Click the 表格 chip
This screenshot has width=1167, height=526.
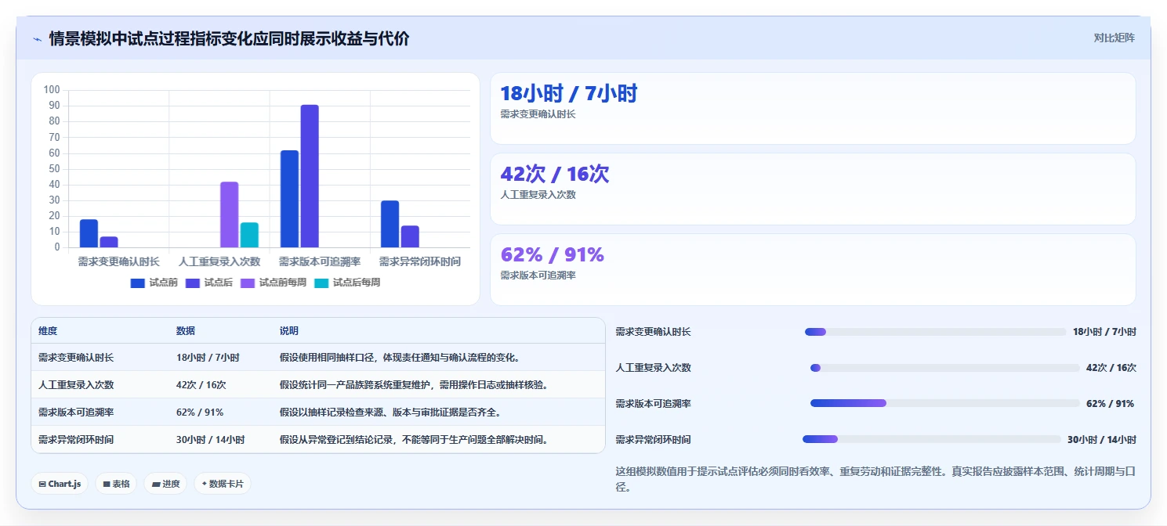coord(117,484)
